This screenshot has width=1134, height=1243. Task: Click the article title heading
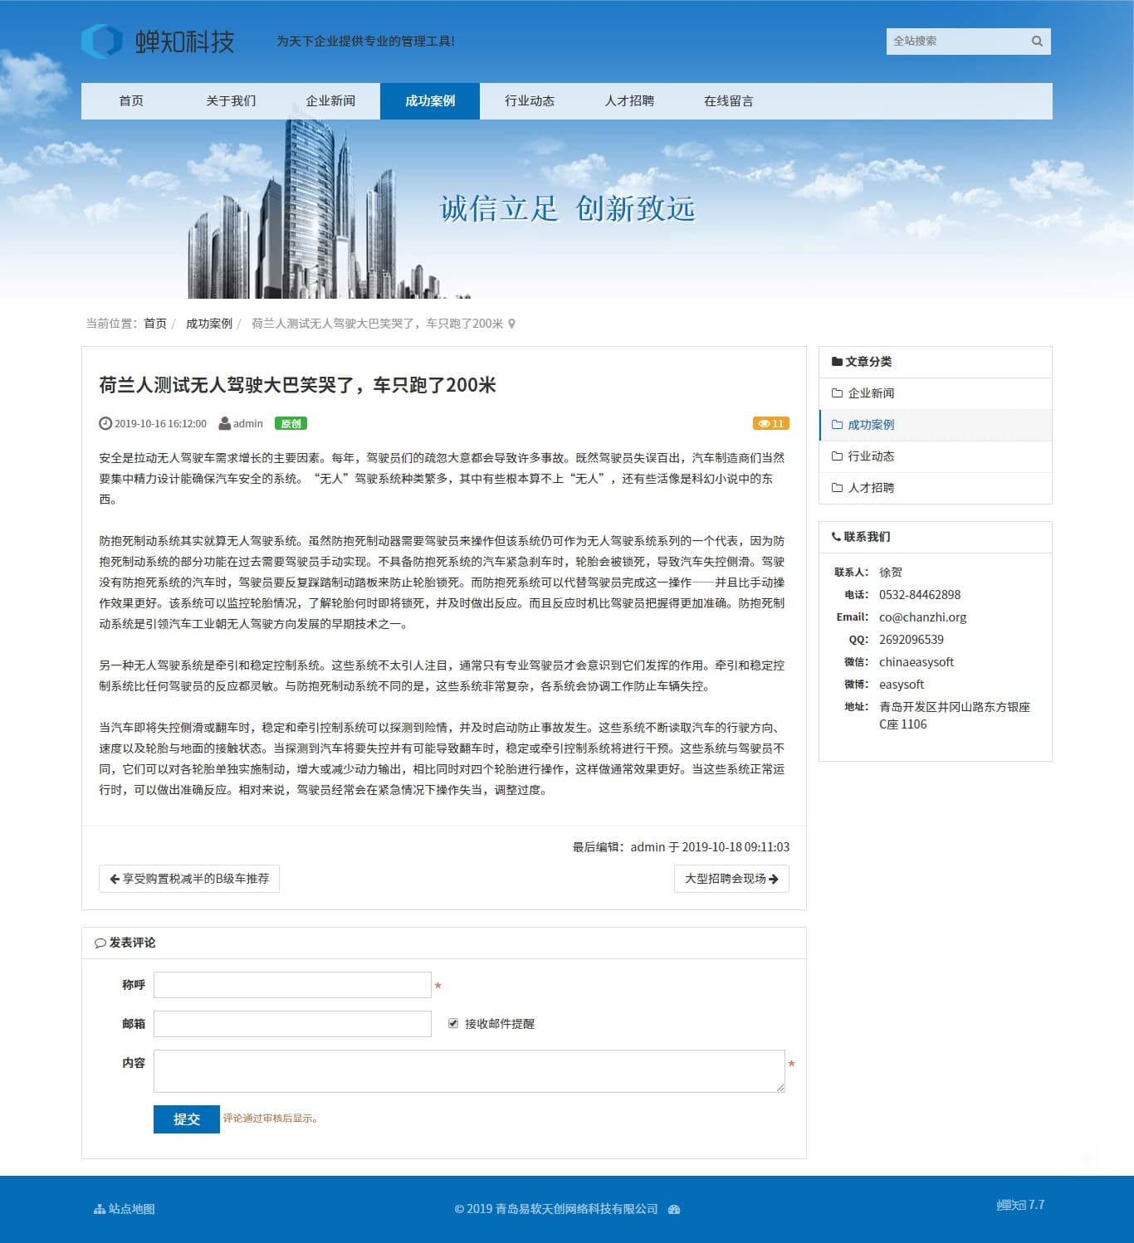(x=297, y=385)
